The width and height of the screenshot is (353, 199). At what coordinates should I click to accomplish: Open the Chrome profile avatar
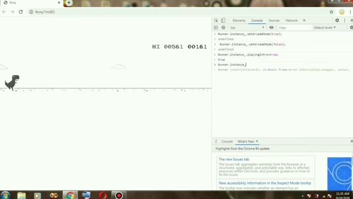click(x=342, y=12)
